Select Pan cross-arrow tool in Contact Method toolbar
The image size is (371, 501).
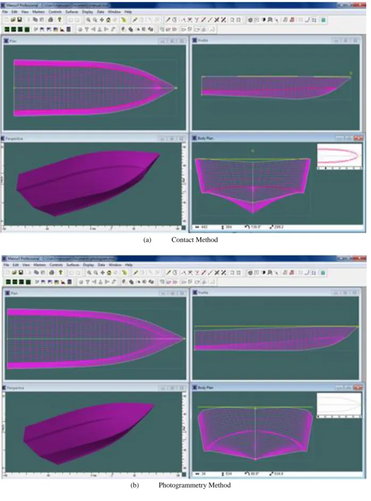tap(102, 20)
